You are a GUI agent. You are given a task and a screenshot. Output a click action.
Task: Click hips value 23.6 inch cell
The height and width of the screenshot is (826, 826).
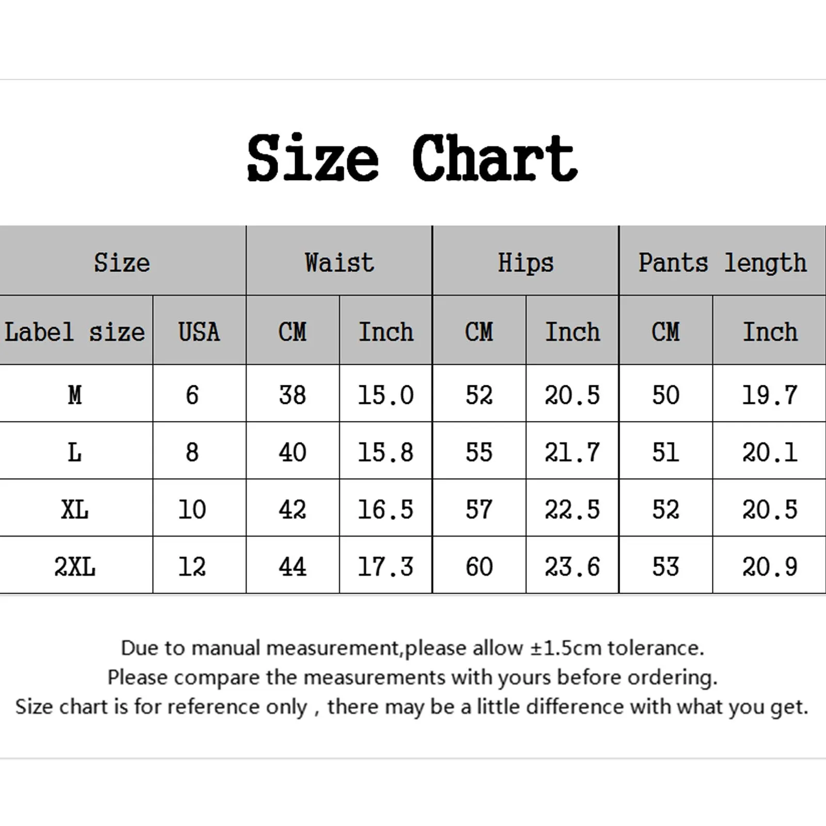pos(572,566)
